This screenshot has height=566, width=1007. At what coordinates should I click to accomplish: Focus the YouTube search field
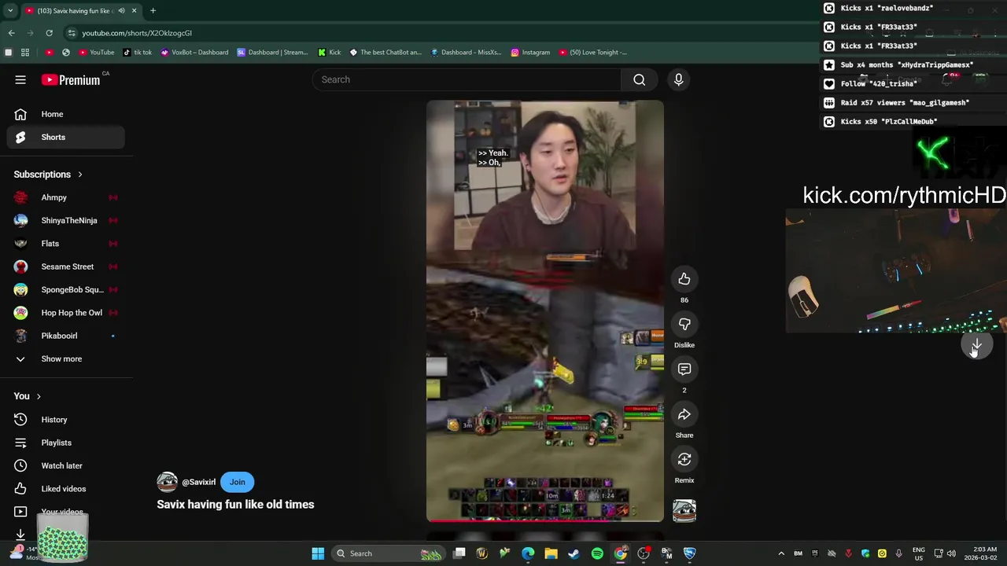point(467,79)
